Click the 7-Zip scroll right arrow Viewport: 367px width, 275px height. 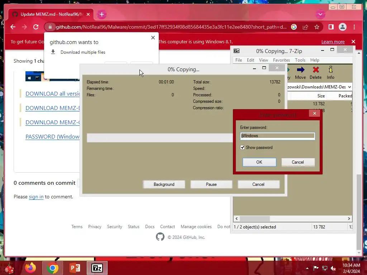click(349, 218)
